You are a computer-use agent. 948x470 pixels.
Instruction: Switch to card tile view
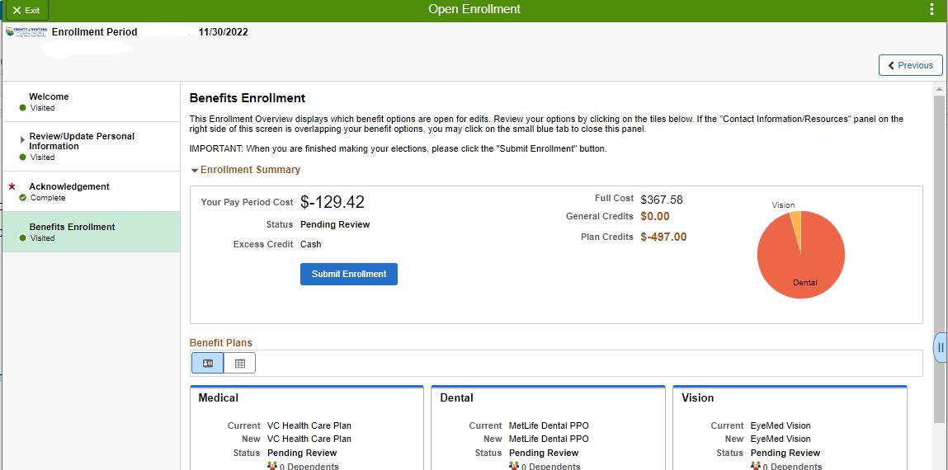[207, 363]
